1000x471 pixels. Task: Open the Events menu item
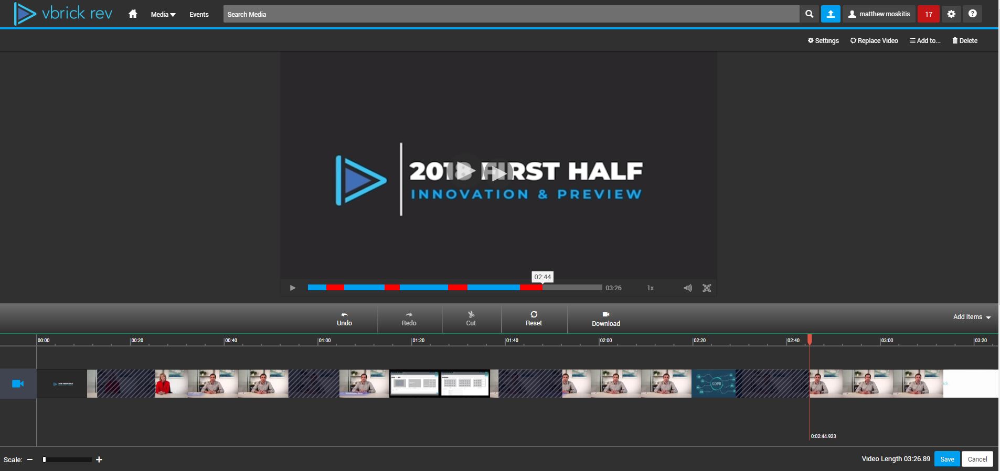pyautogui.click(x=199, y=14)
